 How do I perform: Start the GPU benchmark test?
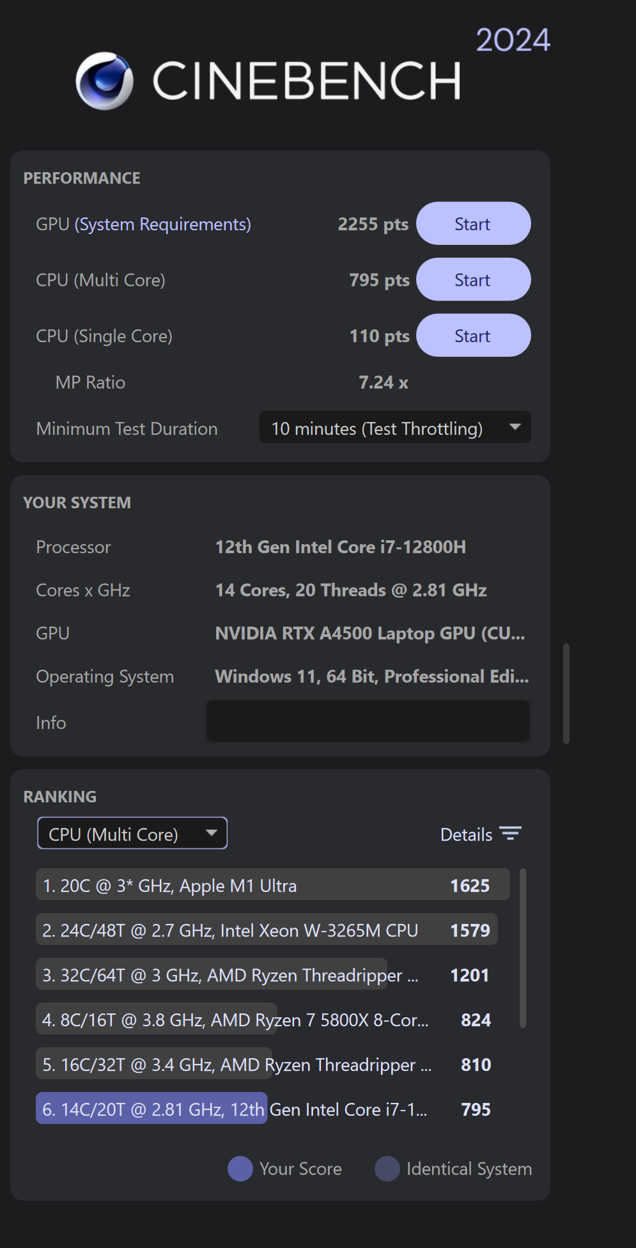tap(473, 224)
